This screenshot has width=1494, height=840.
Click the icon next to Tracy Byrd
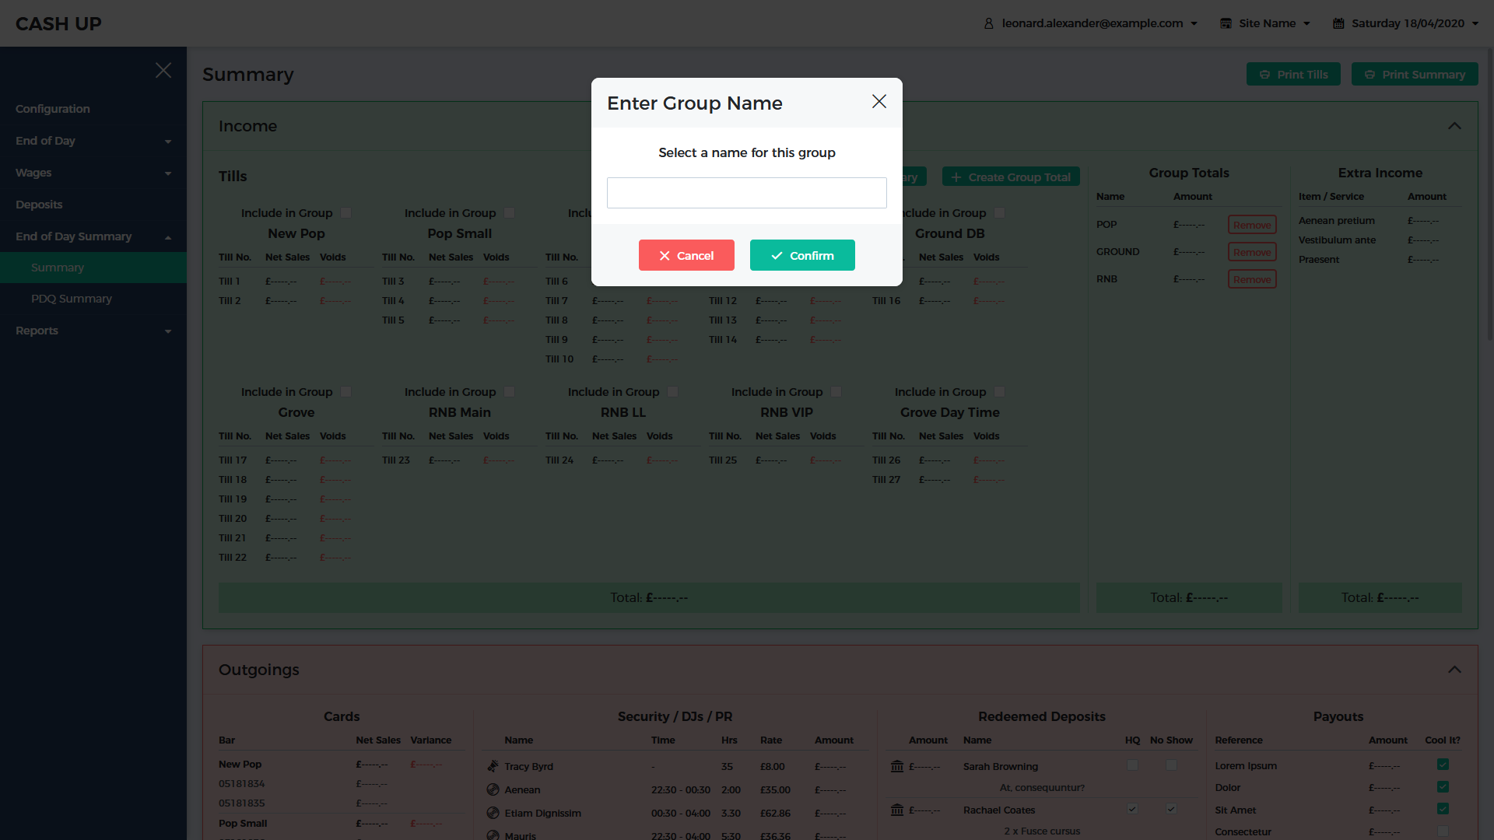493,766
